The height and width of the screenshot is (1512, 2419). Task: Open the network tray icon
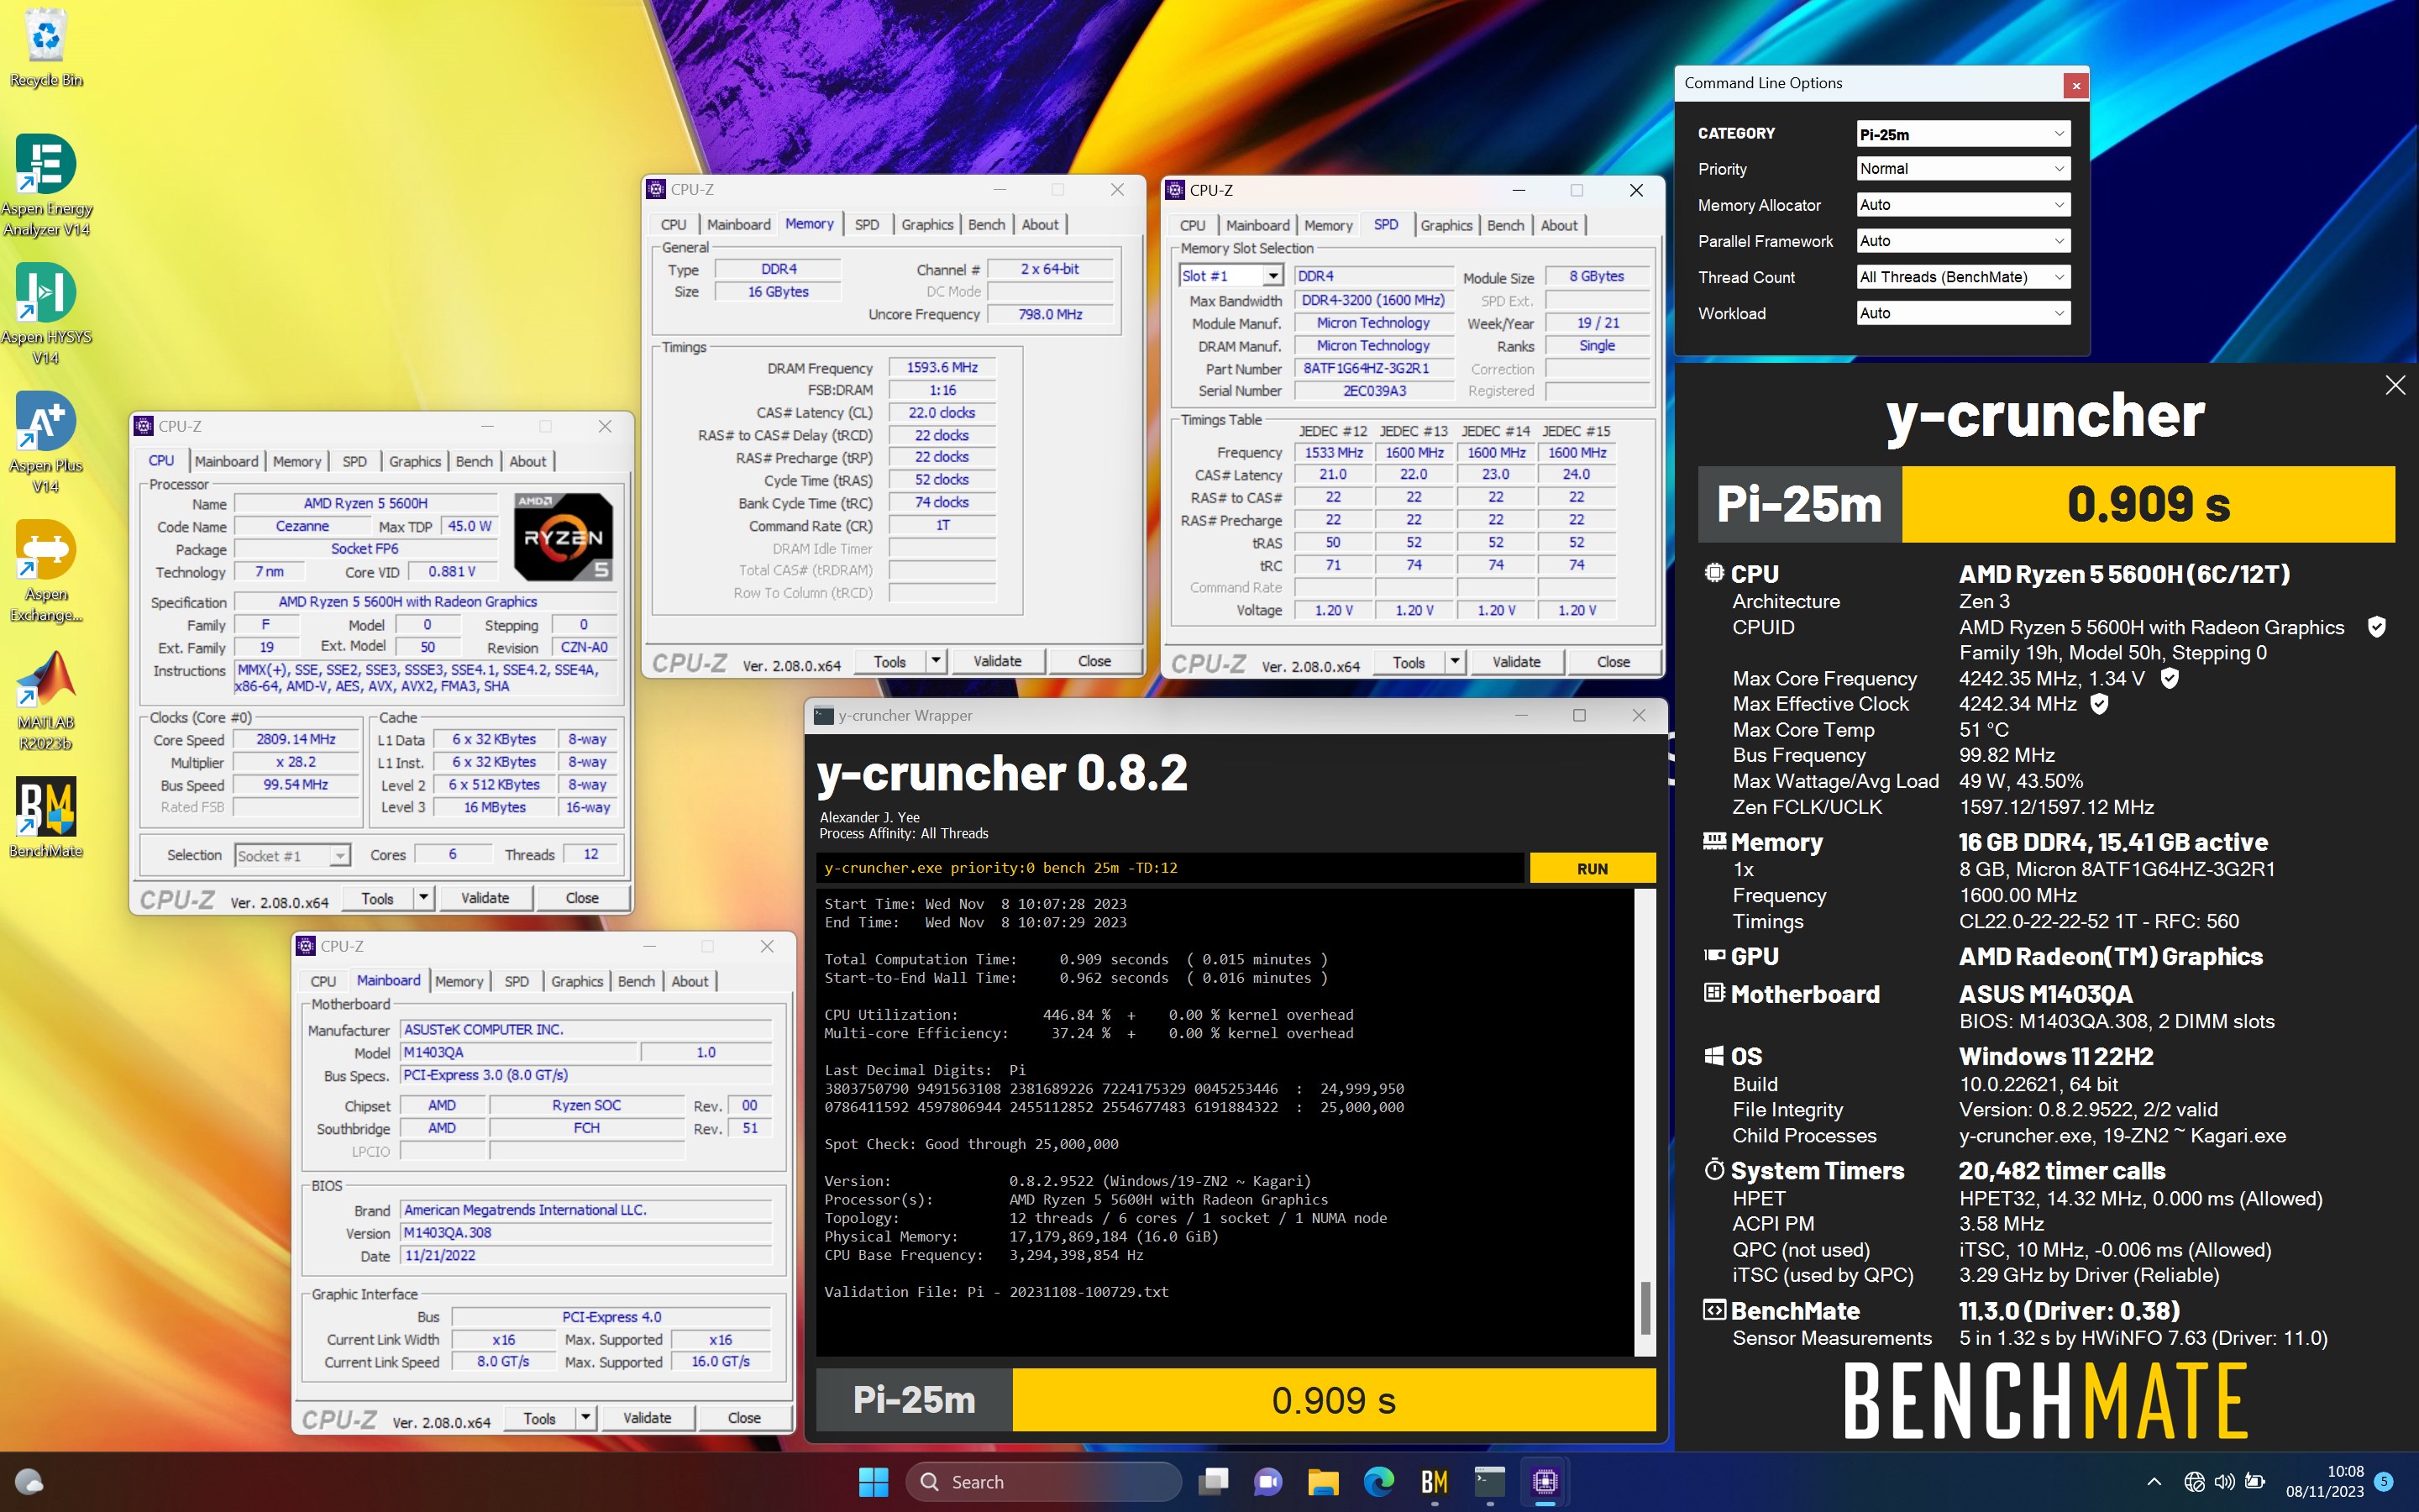click(2194, 1481)
